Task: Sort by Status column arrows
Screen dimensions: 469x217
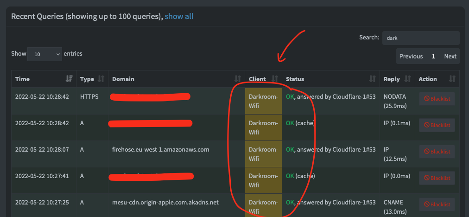Action: point(373,79)
